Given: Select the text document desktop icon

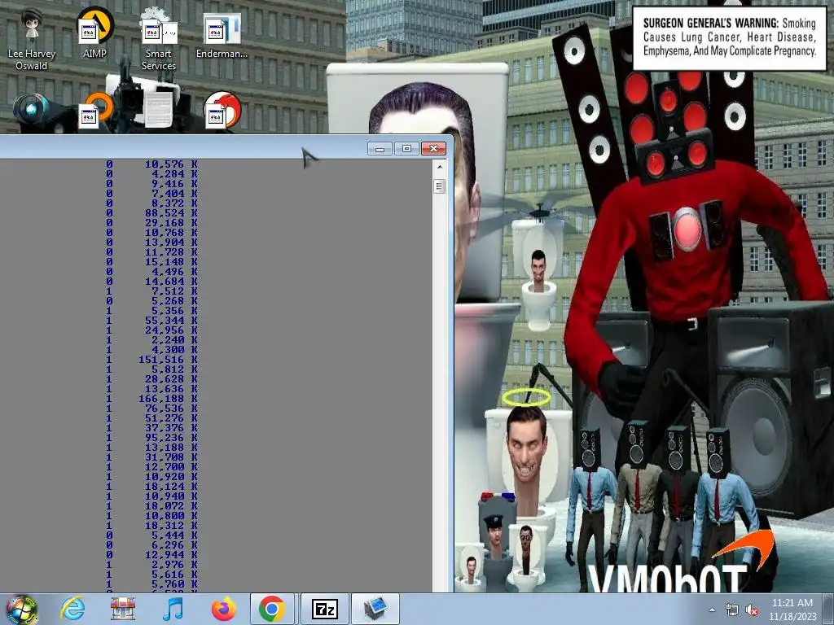Looking at the screenshot, I should click(159, 110).
